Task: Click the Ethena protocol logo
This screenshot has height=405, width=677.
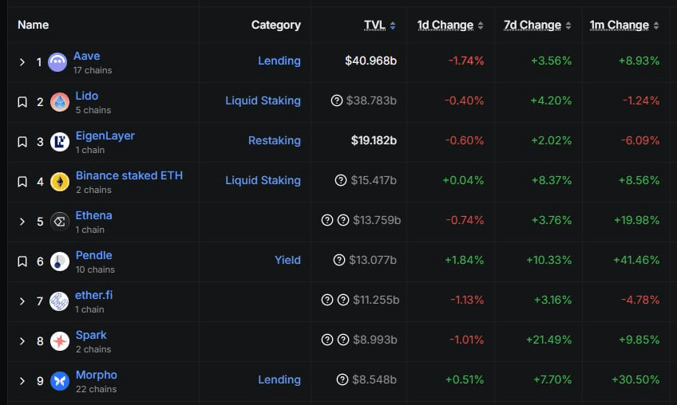Action: pyautogui.click(x=60, y=222)
